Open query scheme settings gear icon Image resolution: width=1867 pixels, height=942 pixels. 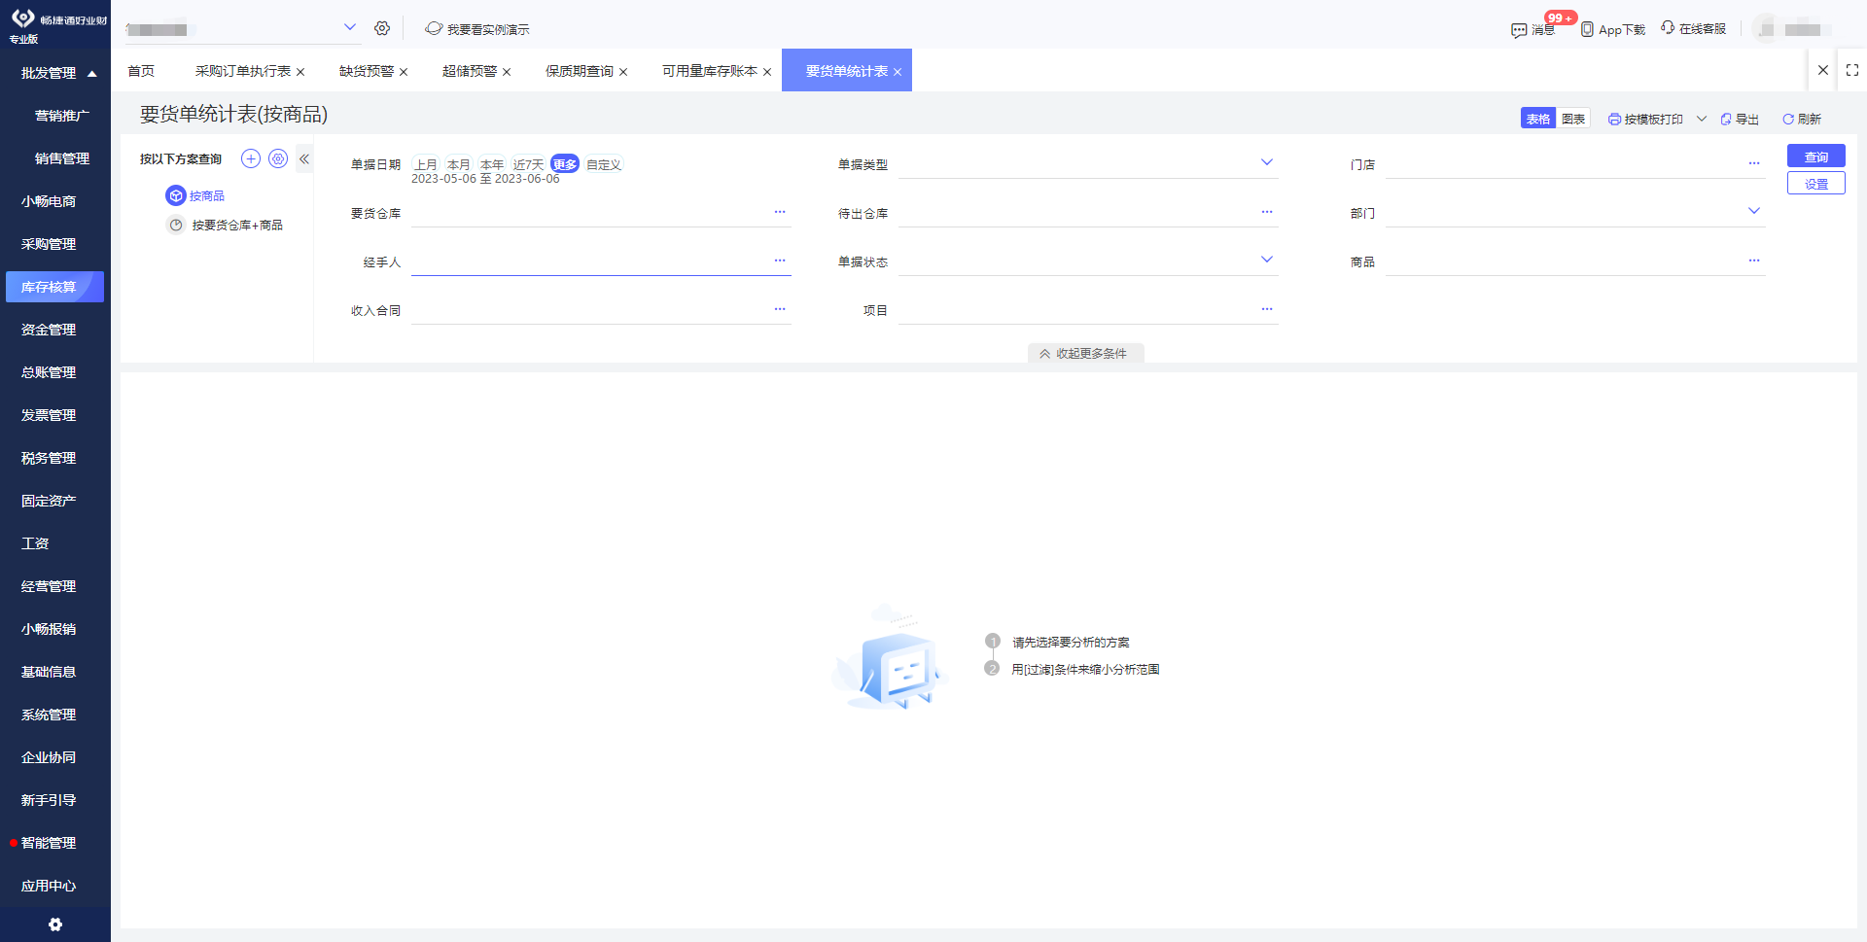pos(278,158)
